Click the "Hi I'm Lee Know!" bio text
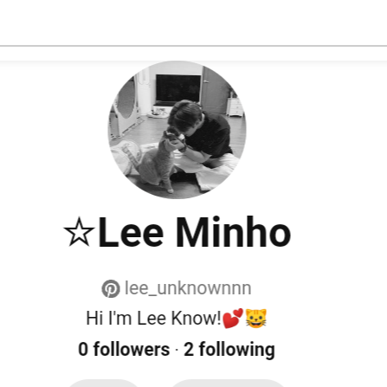Image resolution: width=387 pixels, height=387 pixels. [154, 319]
